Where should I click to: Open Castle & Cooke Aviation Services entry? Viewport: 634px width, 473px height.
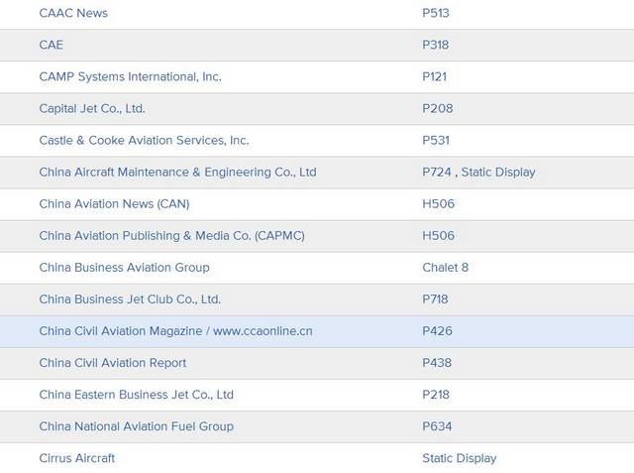click(x=144, y=140)
